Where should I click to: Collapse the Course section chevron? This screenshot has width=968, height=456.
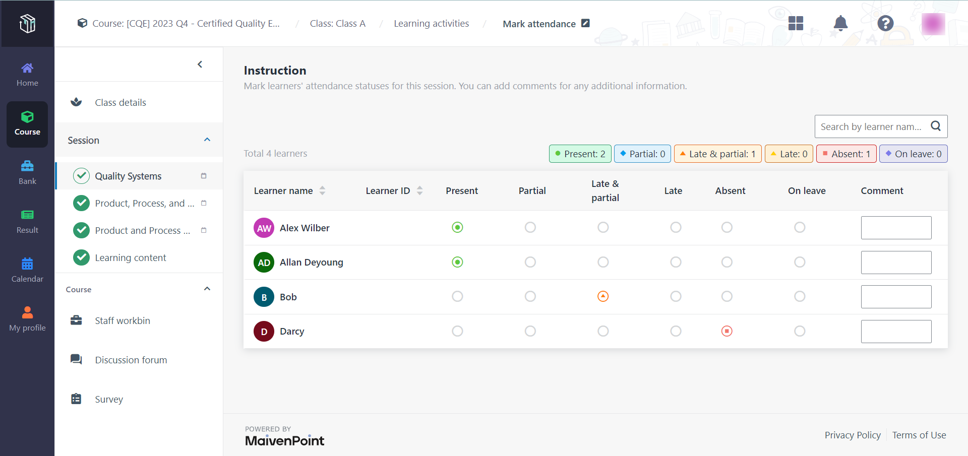207,289
